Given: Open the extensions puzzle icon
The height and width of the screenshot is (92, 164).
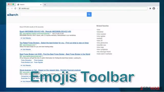Looking at the screenshot, I should pos(150,8).
